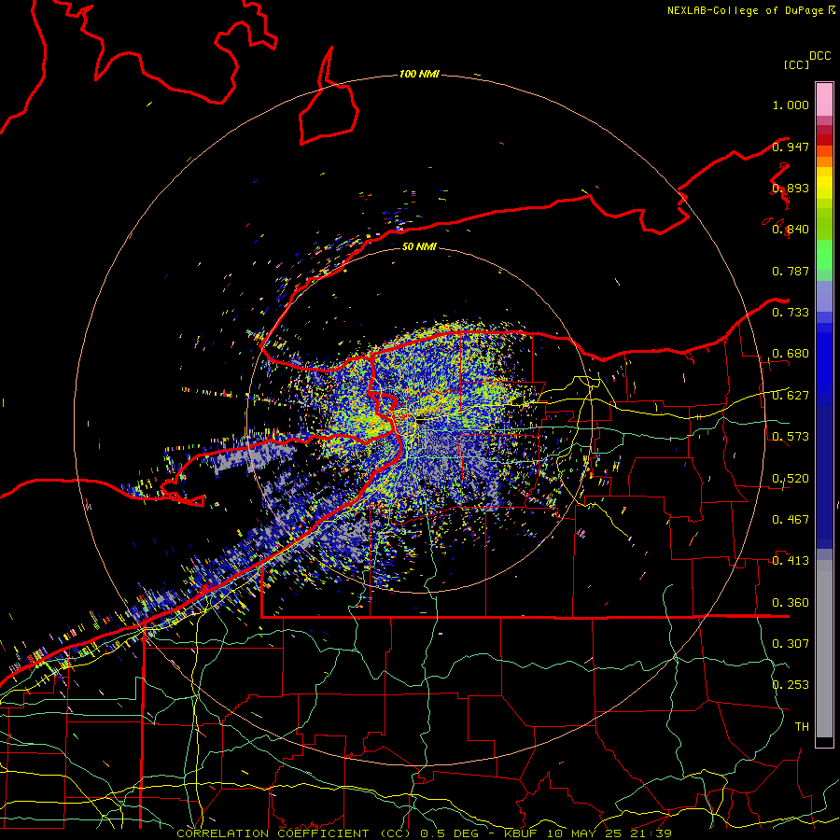Click the 0.787 scale value
The height and width of the screenshot is (840, 840).
click(x=791, y=271)
